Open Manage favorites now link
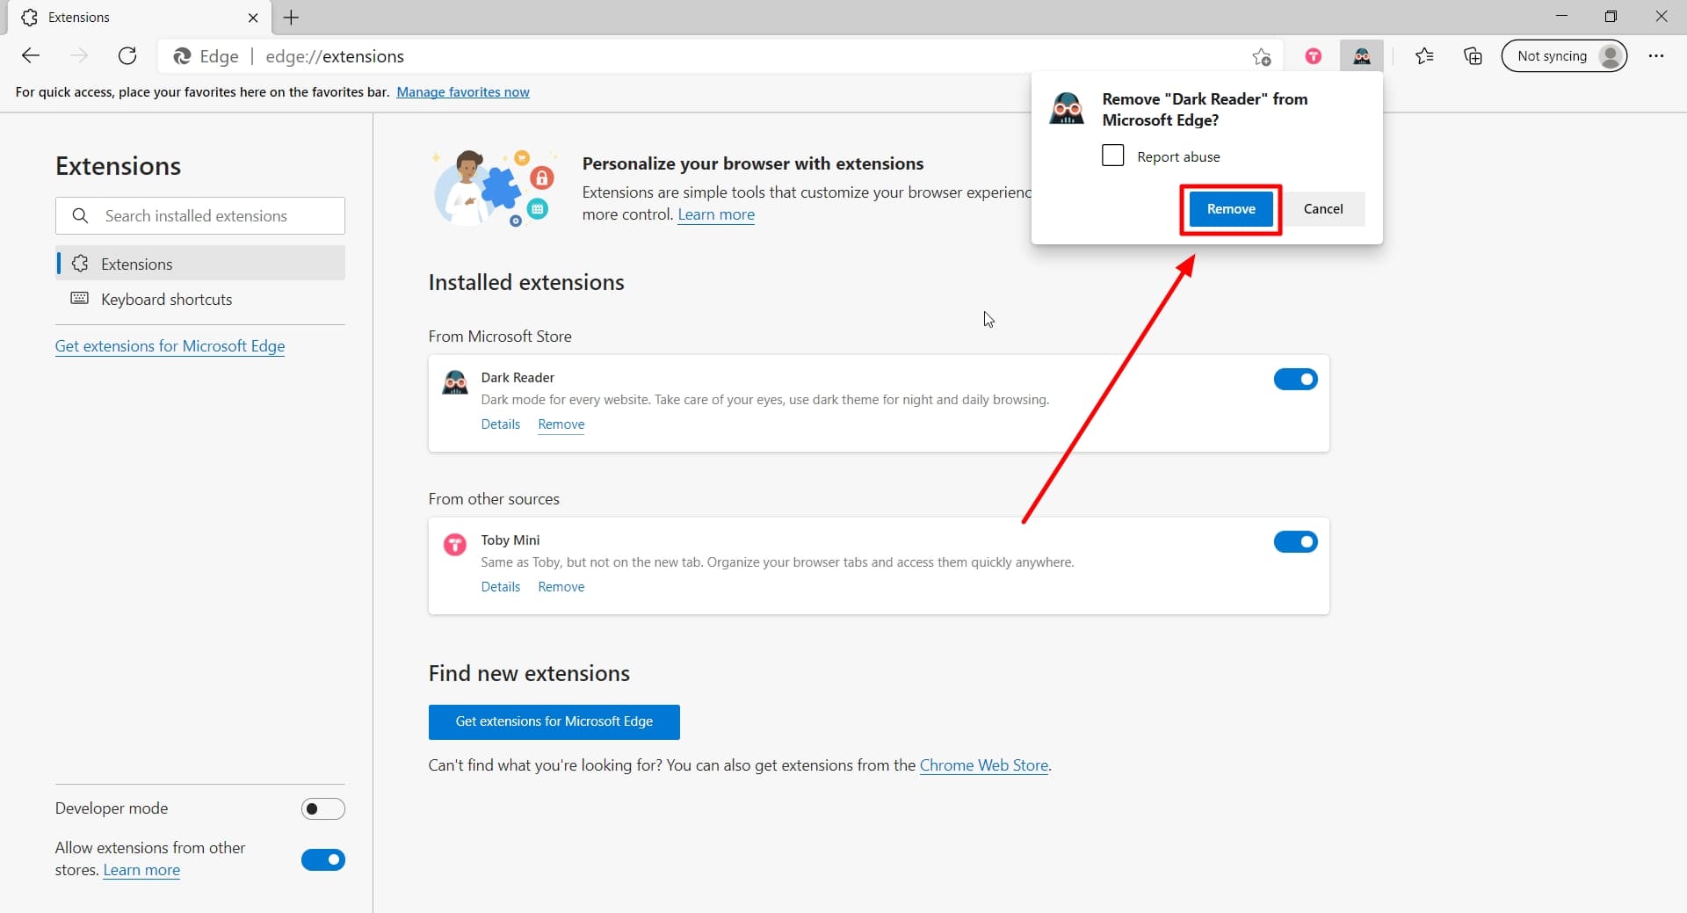This screenshot has height=913, width=1687. coord(463,92)
